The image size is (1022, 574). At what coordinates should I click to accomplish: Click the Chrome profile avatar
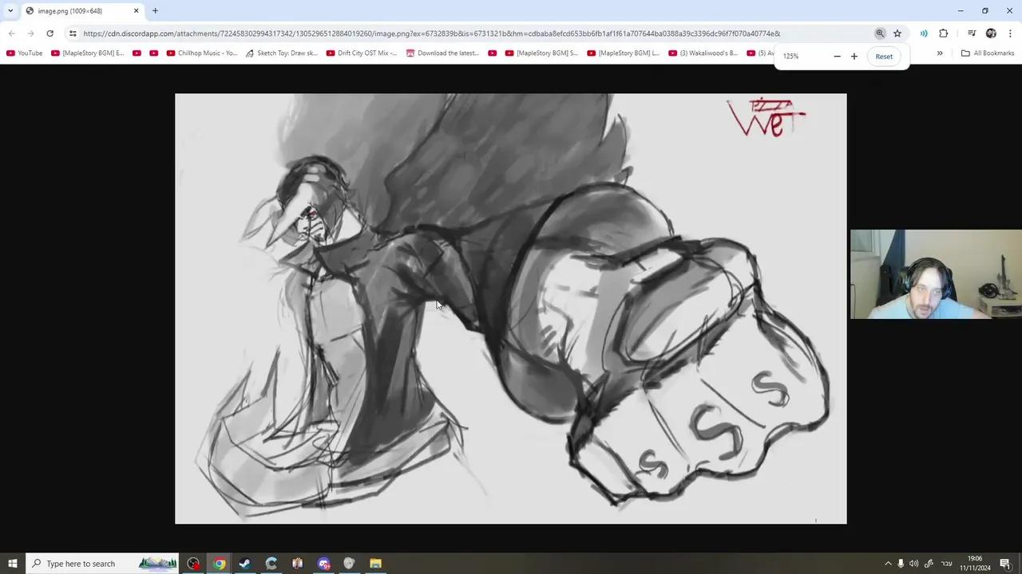pos(991,33)
